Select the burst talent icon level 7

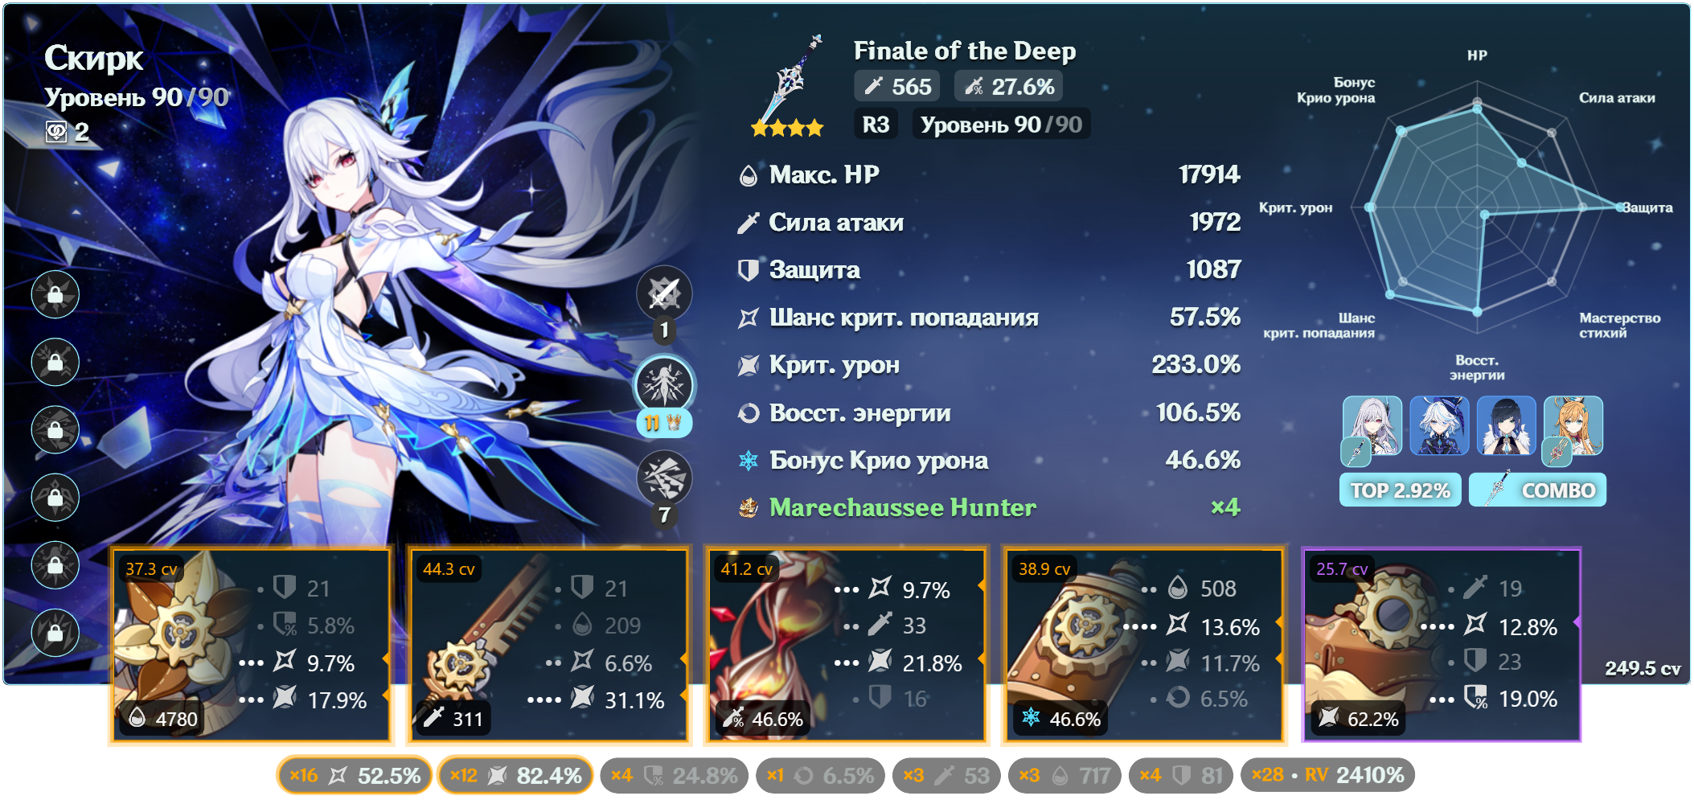point(664,478)
